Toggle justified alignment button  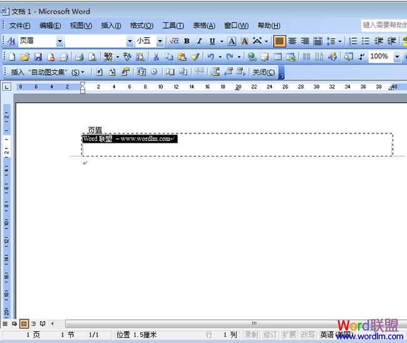coord(279,41)
